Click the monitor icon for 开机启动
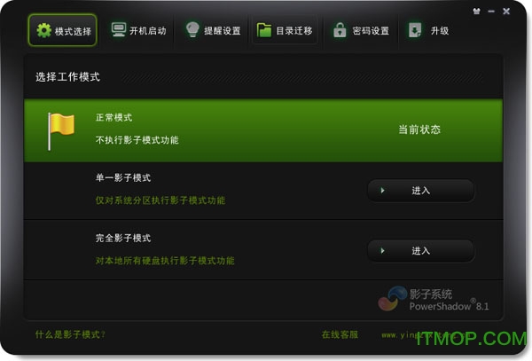Image resolution: width=532 pixels, height=361 pixels. [x=119, y=30]
